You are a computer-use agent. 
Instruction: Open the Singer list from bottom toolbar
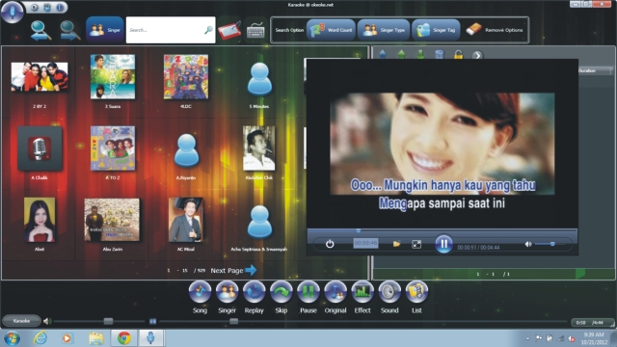(228, 292)
